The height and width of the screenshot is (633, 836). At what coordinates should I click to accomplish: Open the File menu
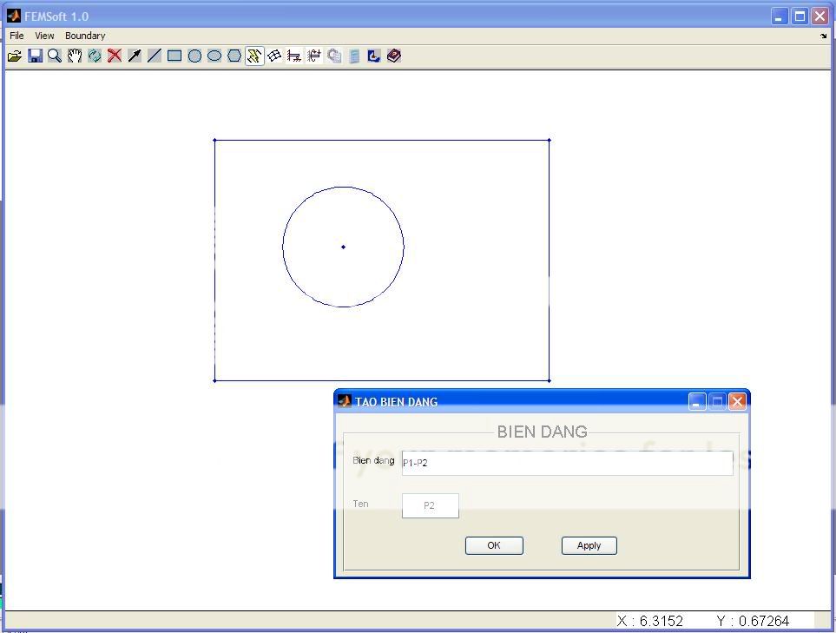[16, 36]
